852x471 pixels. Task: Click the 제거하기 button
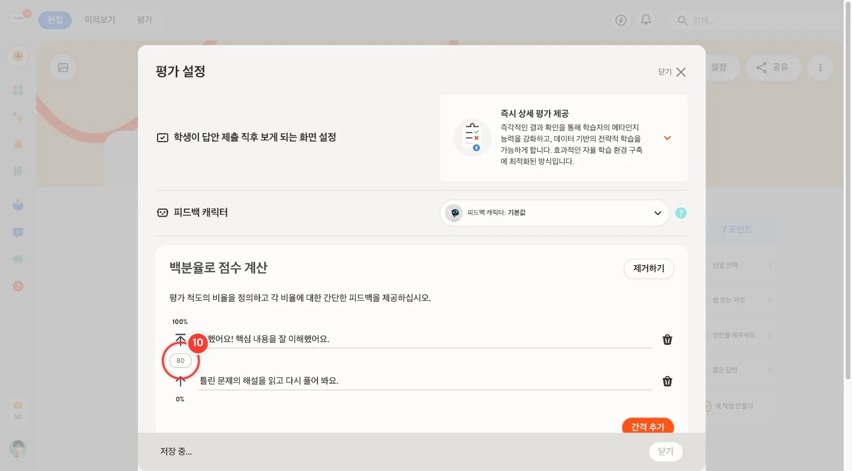point(649,268)
